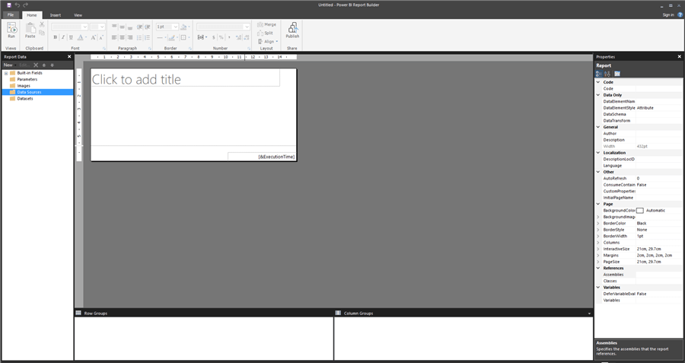
Task: Open the help question mark
Action: (680, 15)
